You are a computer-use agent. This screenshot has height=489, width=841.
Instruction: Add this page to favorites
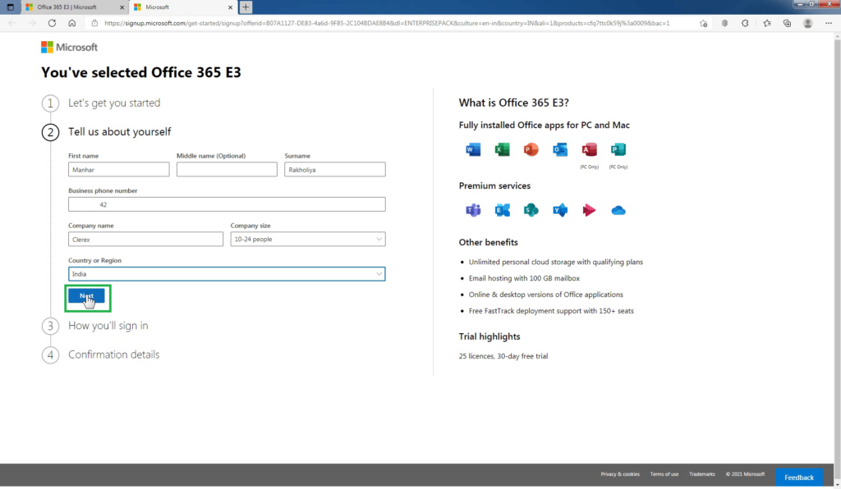point(703,23)
